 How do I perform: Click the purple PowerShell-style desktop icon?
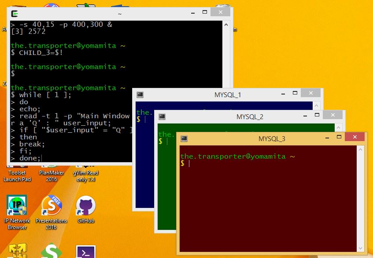click(85, 251)
